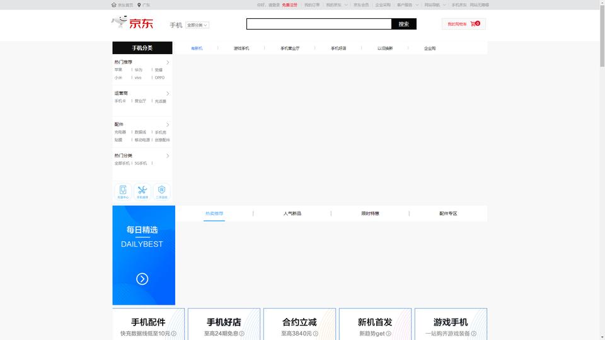Click arrow icon next to 新趋势get
The image size is (605, 340).
click(x=389, y=334)
